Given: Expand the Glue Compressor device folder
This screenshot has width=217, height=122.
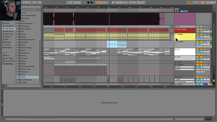Looking at the screenshot, I should tap(17, 23).
